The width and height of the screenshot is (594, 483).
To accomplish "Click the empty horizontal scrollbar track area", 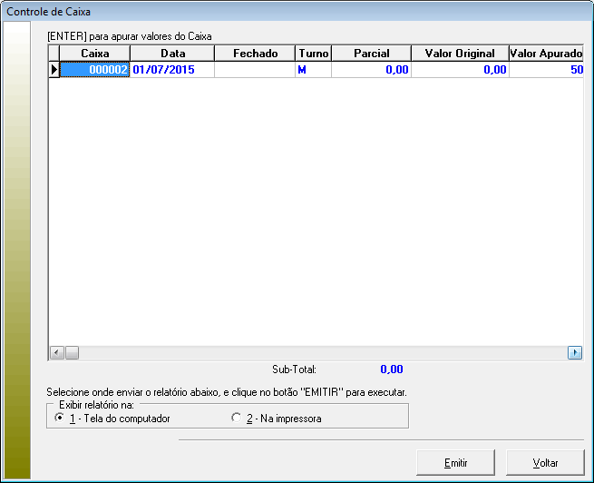I will [x=317, y=352].
